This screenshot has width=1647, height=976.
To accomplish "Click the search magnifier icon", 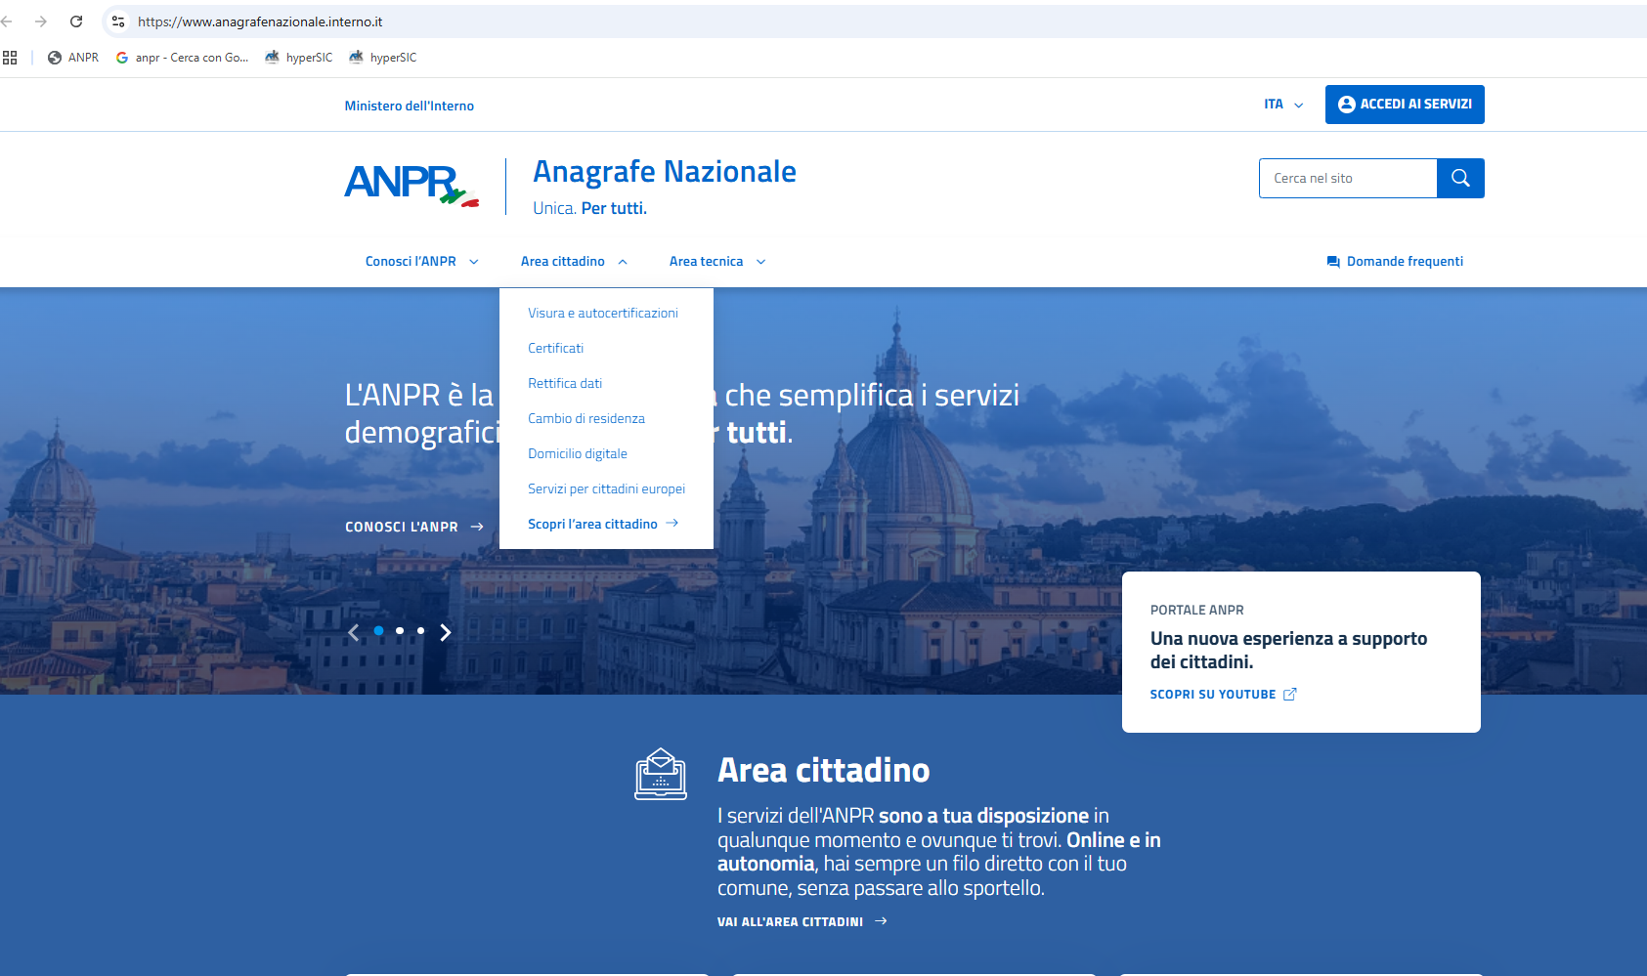I will coord(1460,178).
